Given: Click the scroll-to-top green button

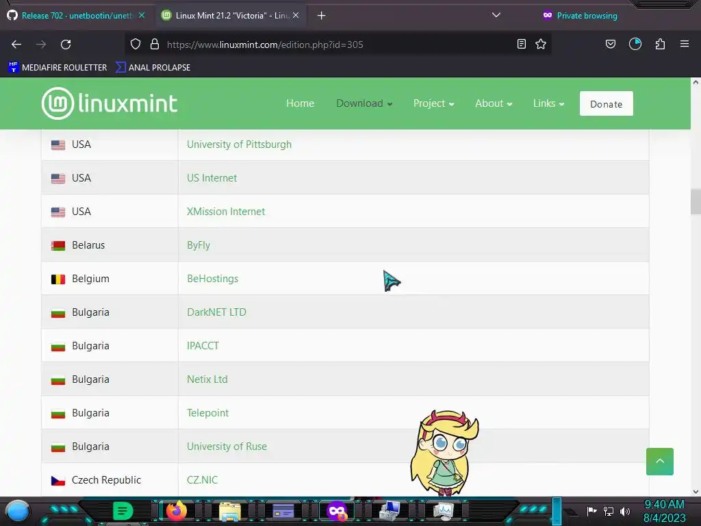Looking at the screenshot, I should point(659,462).
